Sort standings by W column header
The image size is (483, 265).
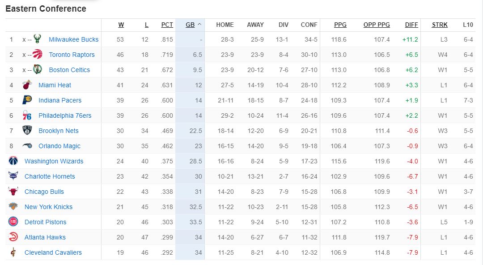pyautogui.click(x=121, y=25)
